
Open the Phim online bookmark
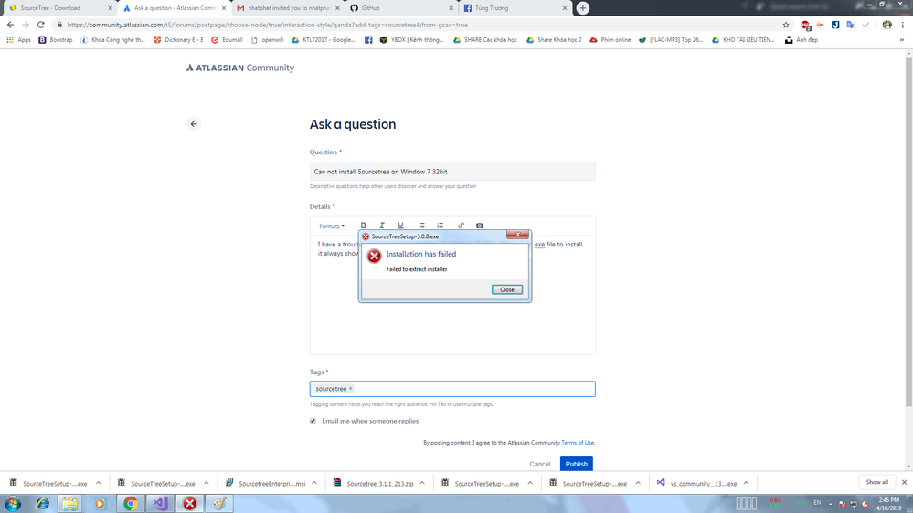610,40
